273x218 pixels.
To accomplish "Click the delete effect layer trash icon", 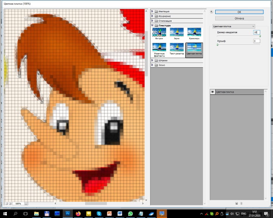I will point(241,203).
